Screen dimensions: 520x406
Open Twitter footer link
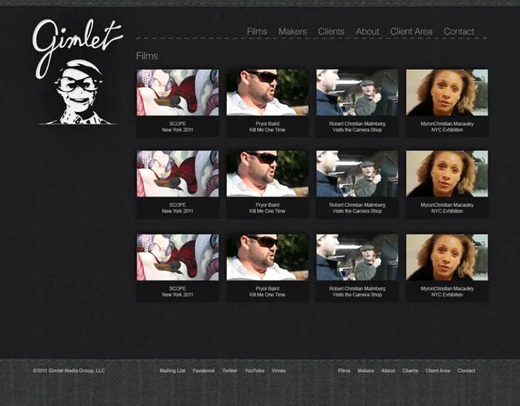click(x=230, y=370)
